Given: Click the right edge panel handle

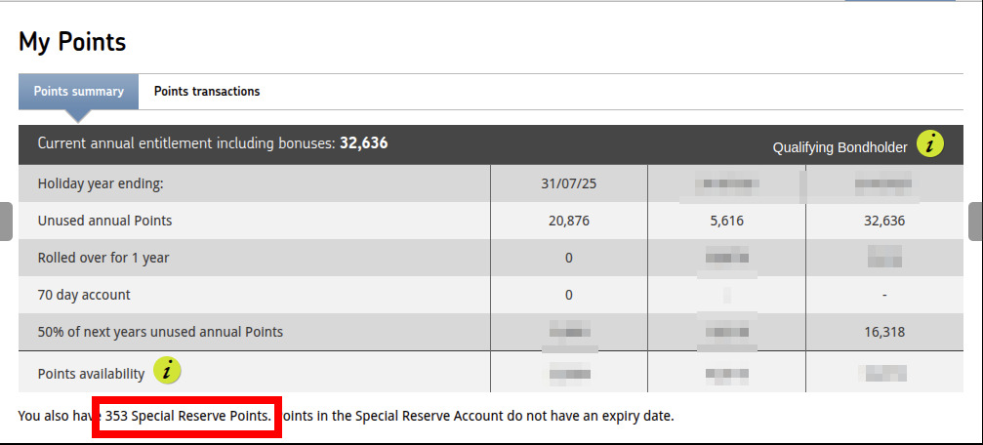Looking at the screenshot, I should click(975, 222).
